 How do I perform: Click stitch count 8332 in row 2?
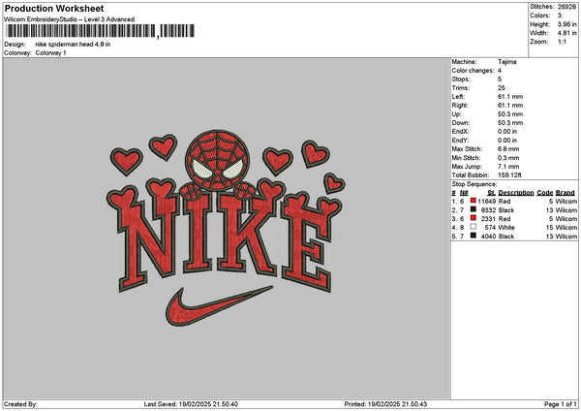pos(488,210)
